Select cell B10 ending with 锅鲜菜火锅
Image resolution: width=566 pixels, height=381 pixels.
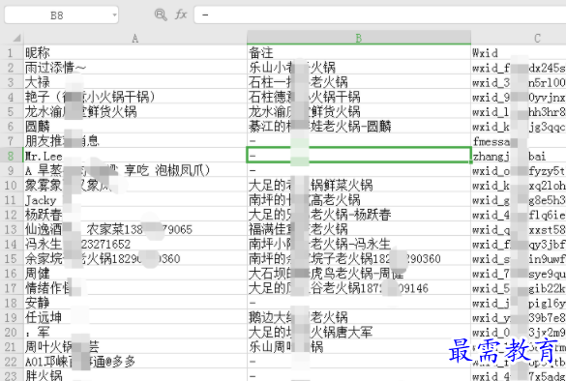point(359,185)
